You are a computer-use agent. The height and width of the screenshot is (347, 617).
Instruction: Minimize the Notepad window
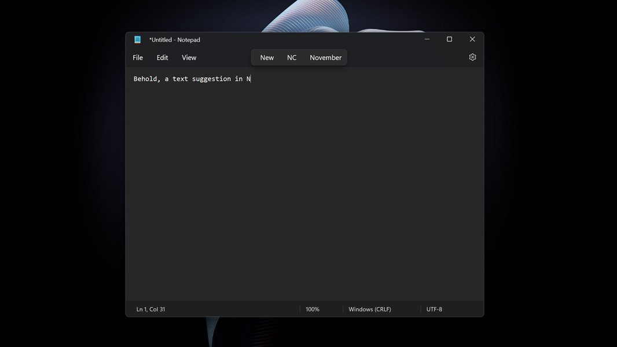[427, 39]
